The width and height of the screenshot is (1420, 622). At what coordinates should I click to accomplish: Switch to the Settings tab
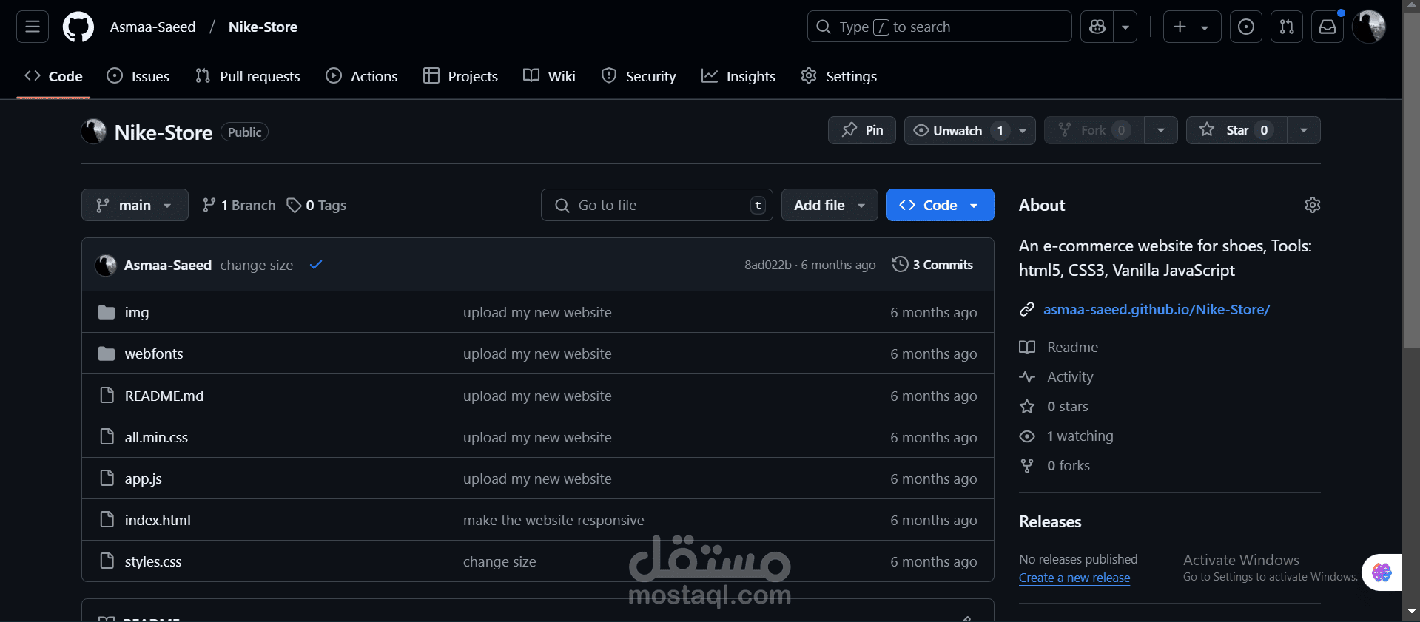[839, 76]
